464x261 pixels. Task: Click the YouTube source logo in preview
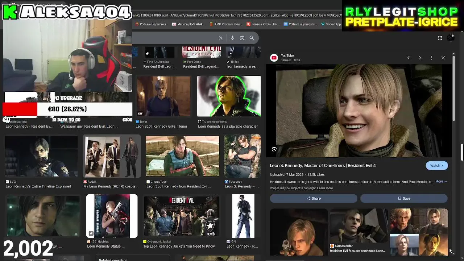(x=274, y=58)
